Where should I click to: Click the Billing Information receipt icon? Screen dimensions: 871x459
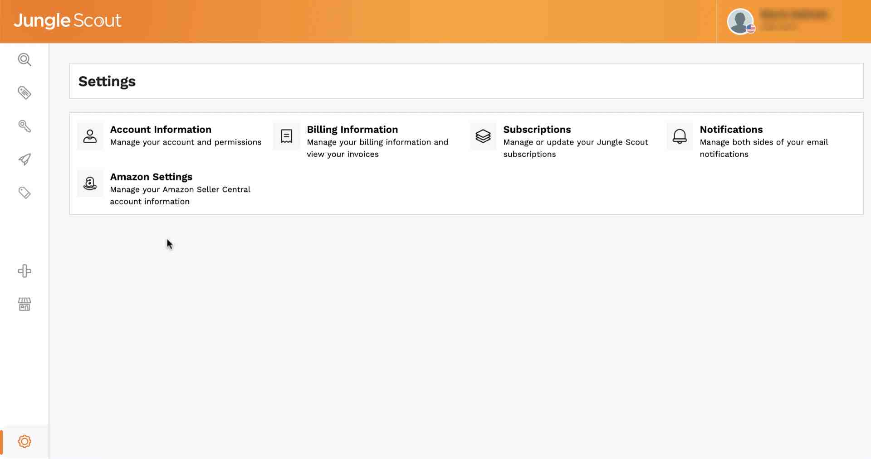pyautogui.click(x=286, y=136)
